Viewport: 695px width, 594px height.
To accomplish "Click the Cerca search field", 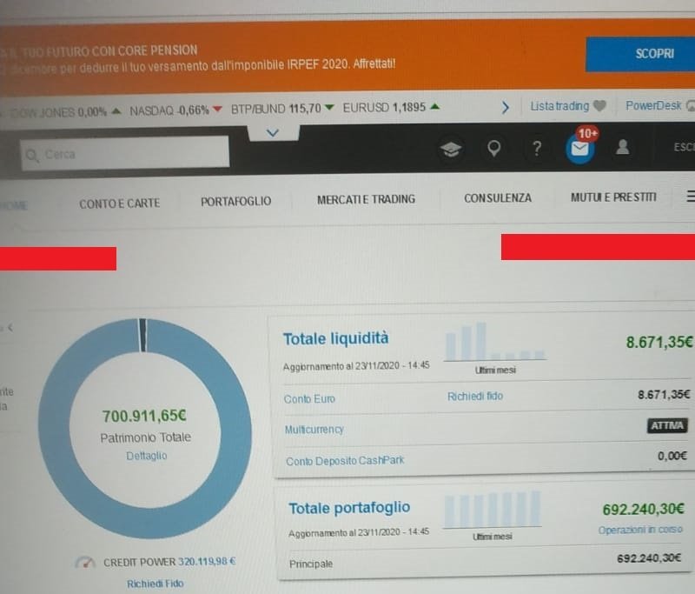I will tap(126, 154).
